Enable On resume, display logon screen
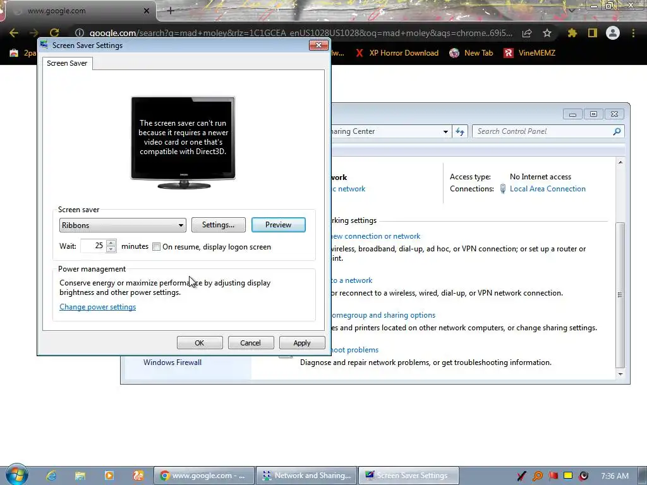The height and width of the screenshot is (485, 647). [157, 247]
